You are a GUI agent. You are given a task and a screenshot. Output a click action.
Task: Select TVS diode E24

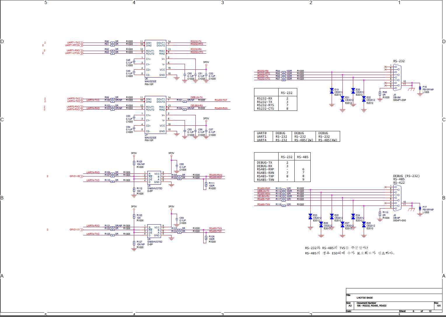pyautogui.click(x=353, y=217)
